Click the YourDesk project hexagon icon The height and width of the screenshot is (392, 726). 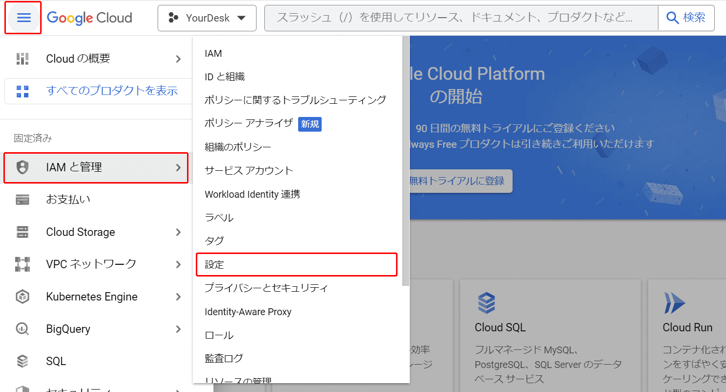(173, 18)
